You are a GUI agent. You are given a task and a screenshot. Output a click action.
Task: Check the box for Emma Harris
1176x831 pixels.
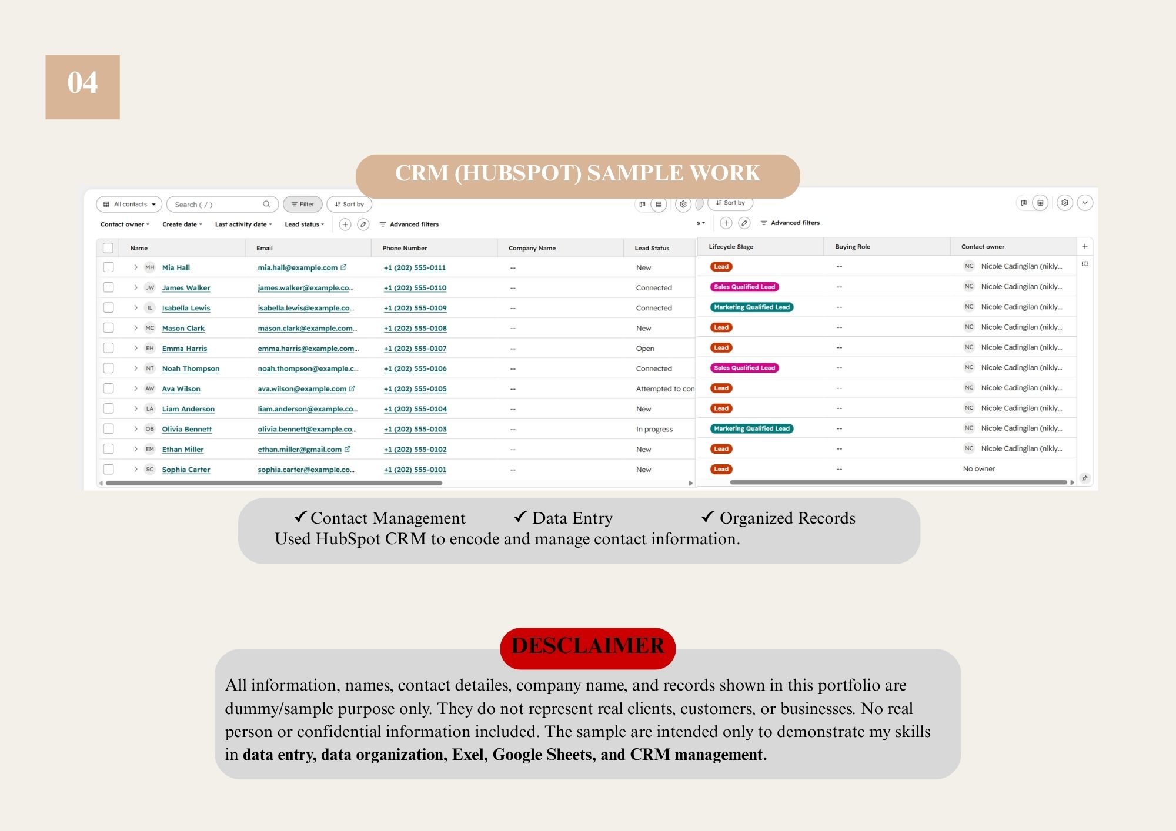(x=108, y=348)
